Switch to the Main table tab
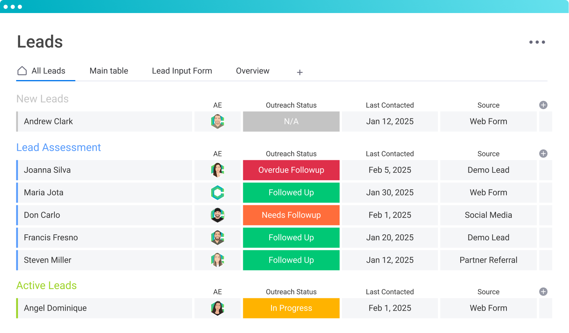Image resolution: width=569 pixels, height=333 pixels. [x=109, y=71]
